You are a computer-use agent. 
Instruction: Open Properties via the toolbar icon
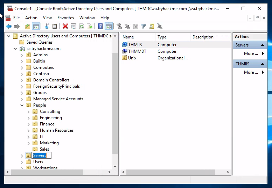tap(74, 27)
